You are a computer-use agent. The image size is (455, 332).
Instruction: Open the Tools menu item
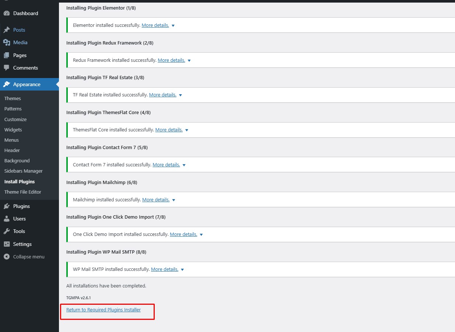click(x=29, y=231)
